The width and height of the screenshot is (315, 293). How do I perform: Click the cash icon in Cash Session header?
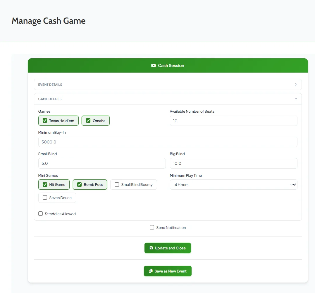tap(154, 66)
